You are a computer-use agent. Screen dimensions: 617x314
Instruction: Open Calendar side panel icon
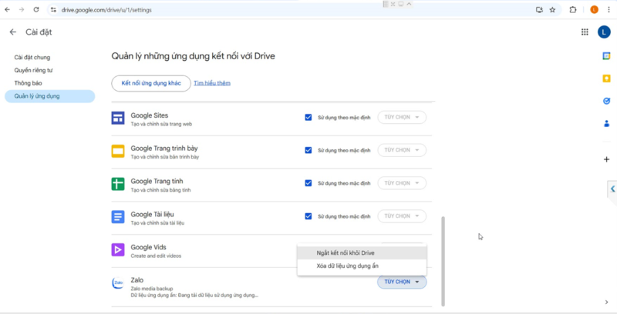coord(606,56)
